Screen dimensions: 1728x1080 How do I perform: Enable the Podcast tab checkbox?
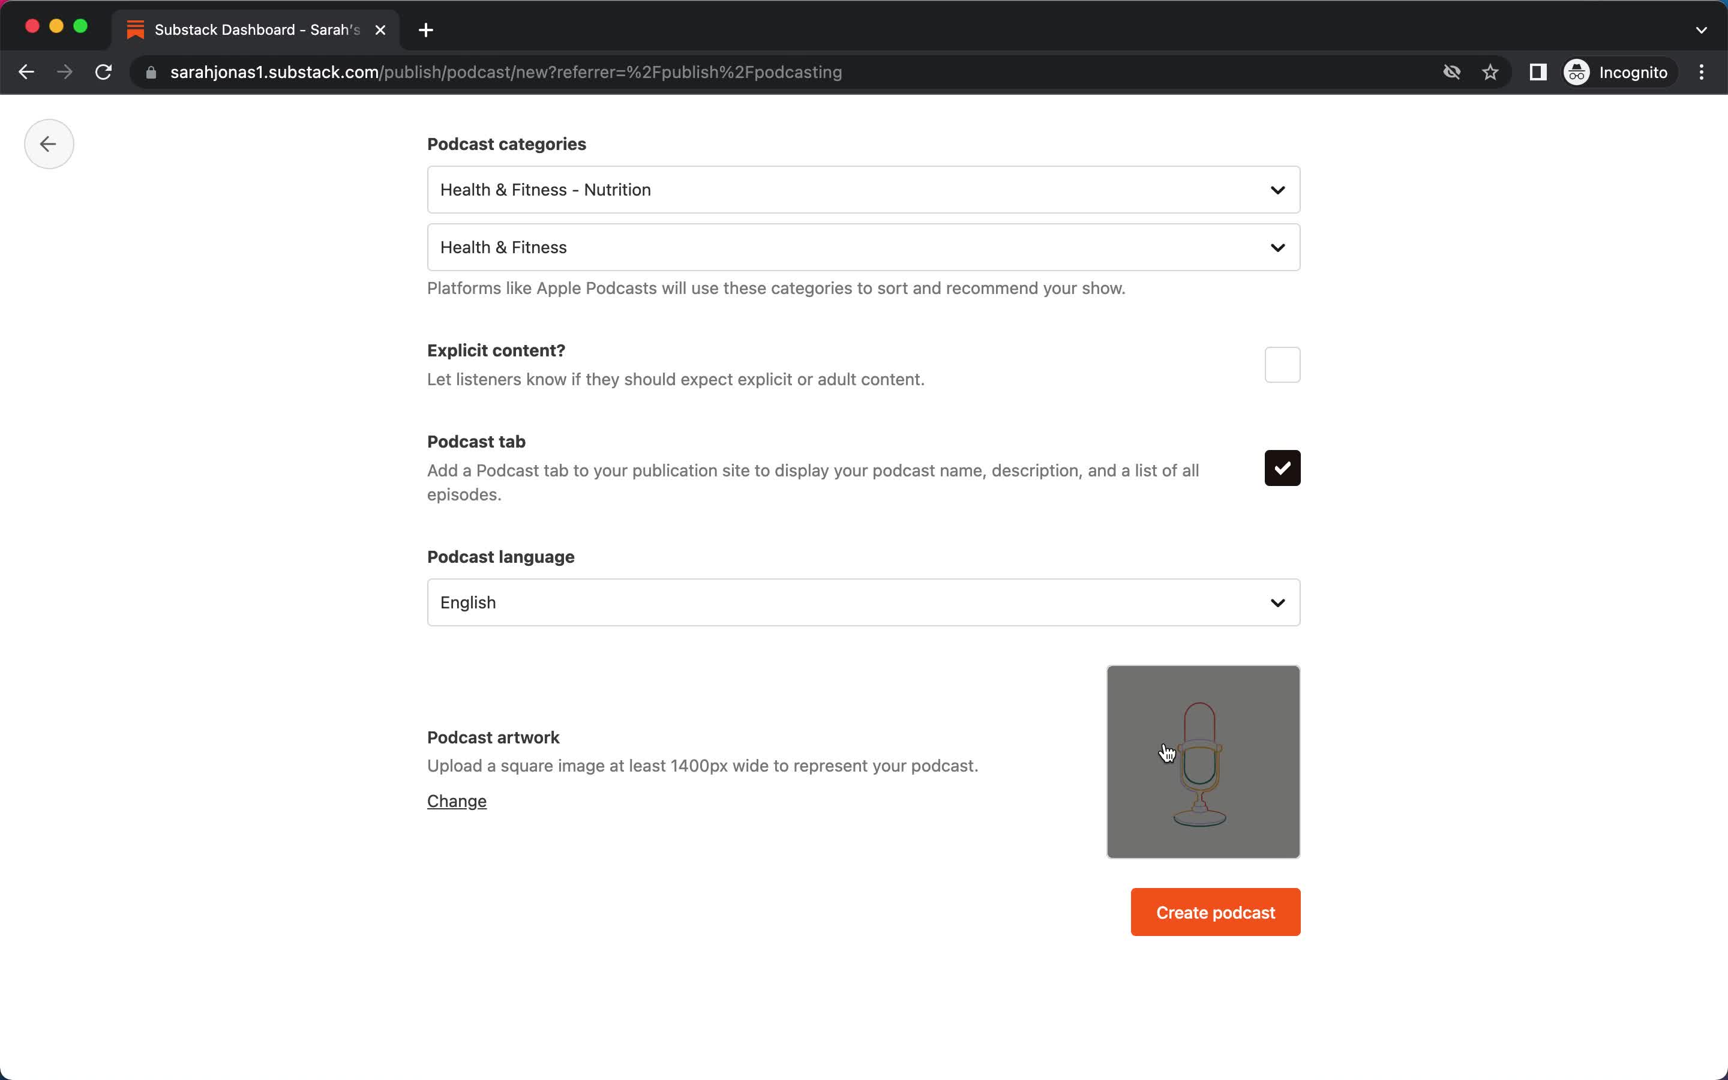pos(1283,468)
